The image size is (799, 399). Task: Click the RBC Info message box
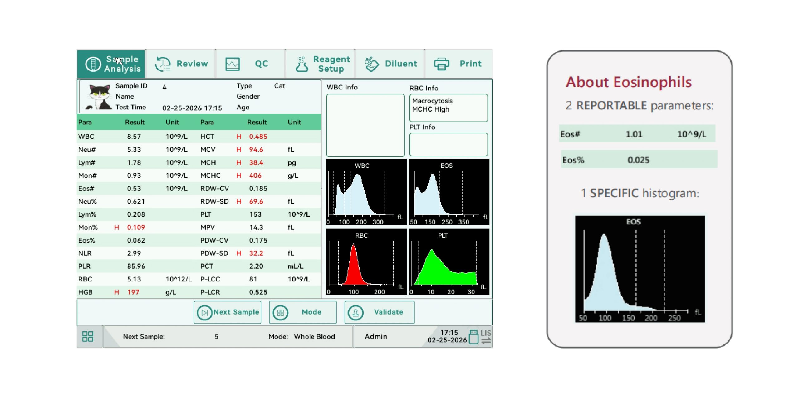448,108
